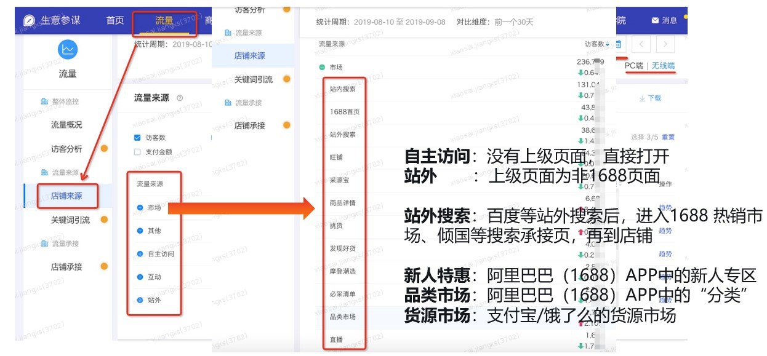
Task: Click the 整体监控 section icon
Action: 44,101
